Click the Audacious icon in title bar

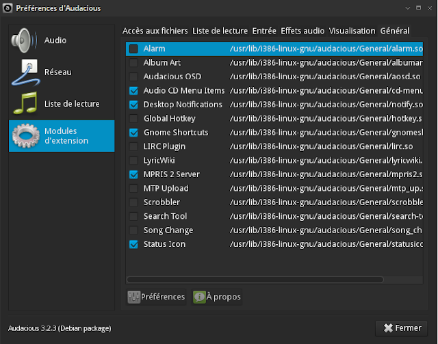7,7
